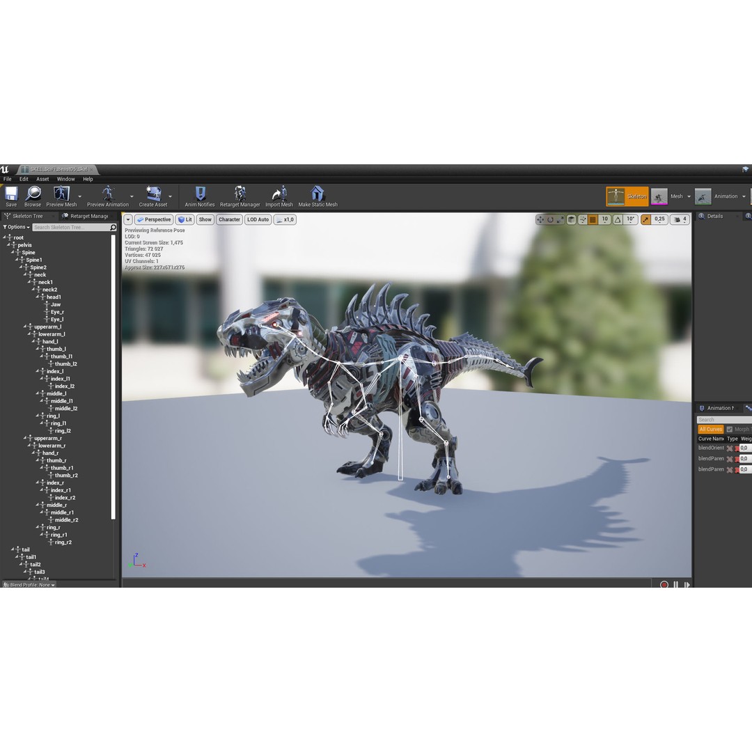Toggle Lit view mode button

185,219
